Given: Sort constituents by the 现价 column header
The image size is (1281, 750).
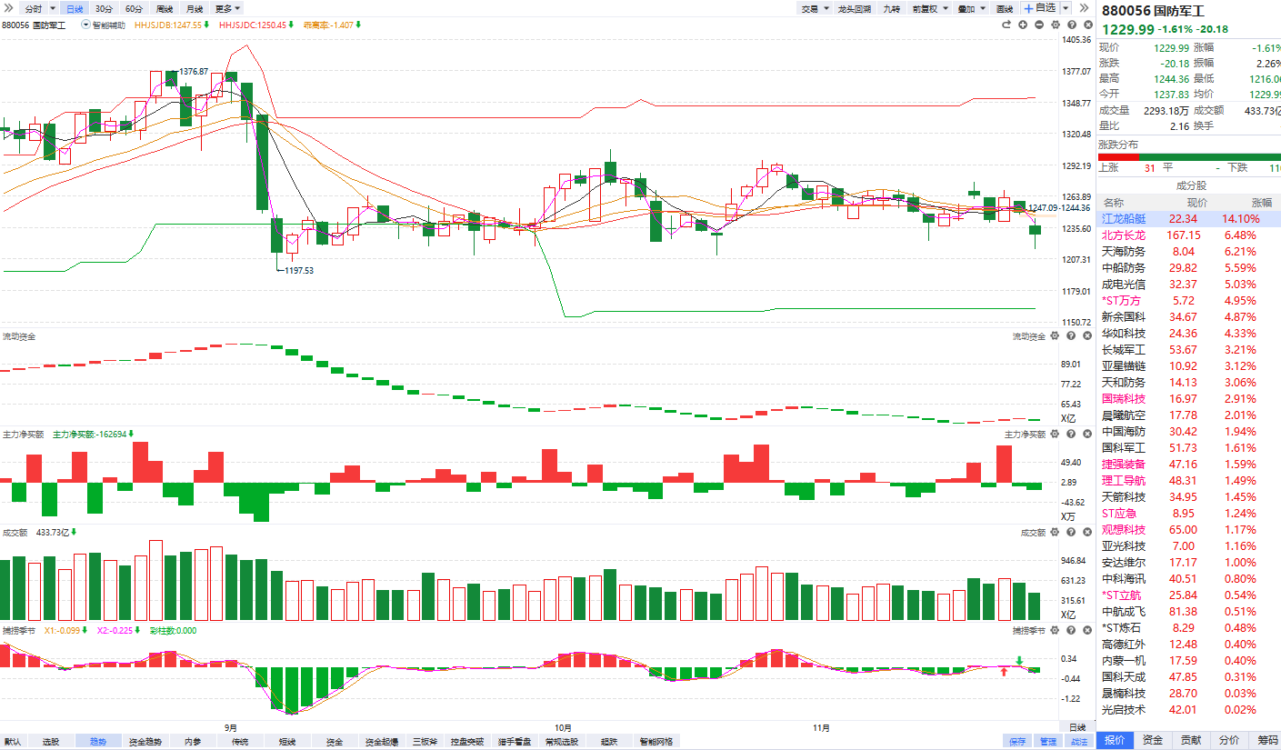Looking at the screenshot, I should (1197, 203).
